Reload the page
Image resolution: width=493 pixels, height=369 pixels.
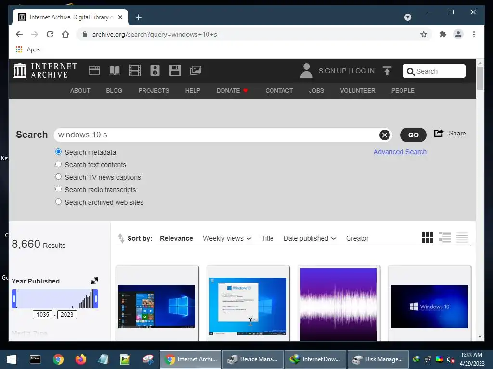50,34
